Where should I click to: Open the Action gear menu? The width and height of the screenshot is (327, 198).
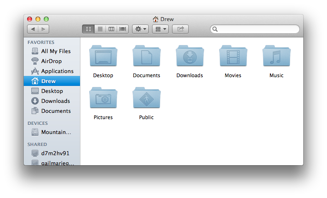point(140,29)
